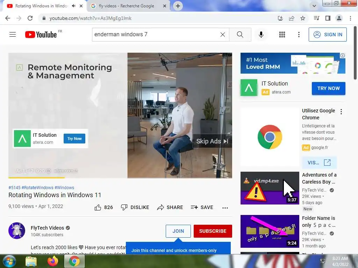Click Try Now in the video ad overlay

(x=74, y=139)
